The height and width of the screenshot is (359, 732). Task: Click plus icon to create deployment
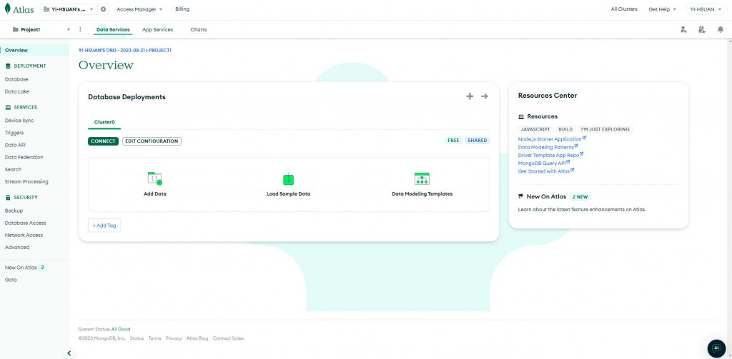pyautogui.click(x=470, y=96)
